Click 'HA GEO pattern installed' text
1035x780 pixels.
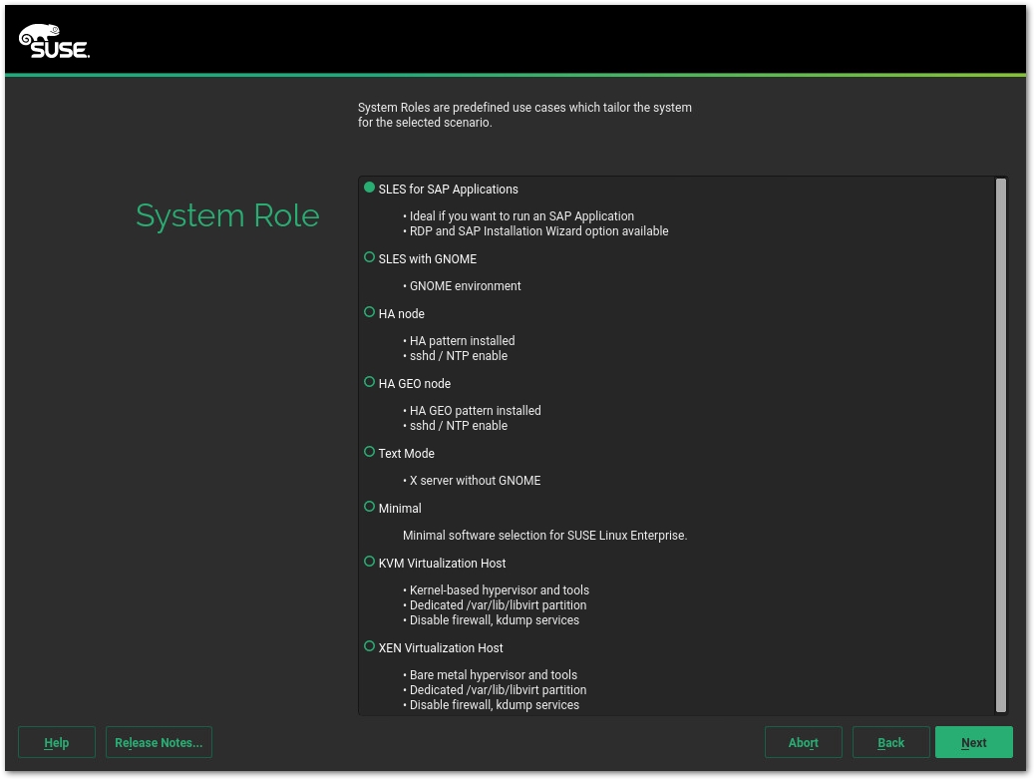click(x=476, y=411)
